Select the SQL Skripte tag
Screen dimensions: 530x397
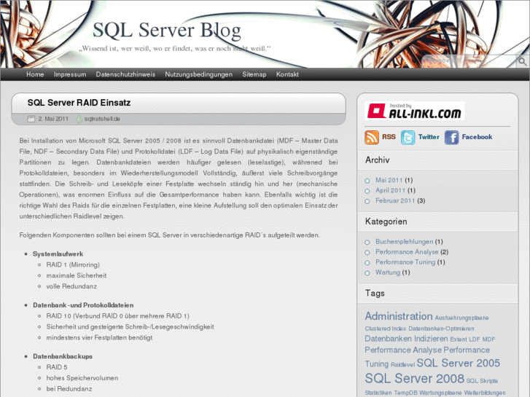coord(482,381)
